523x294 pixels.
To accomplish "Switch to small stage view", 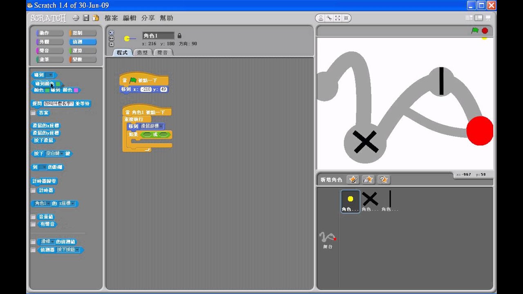I will click(x=469, y=18).
